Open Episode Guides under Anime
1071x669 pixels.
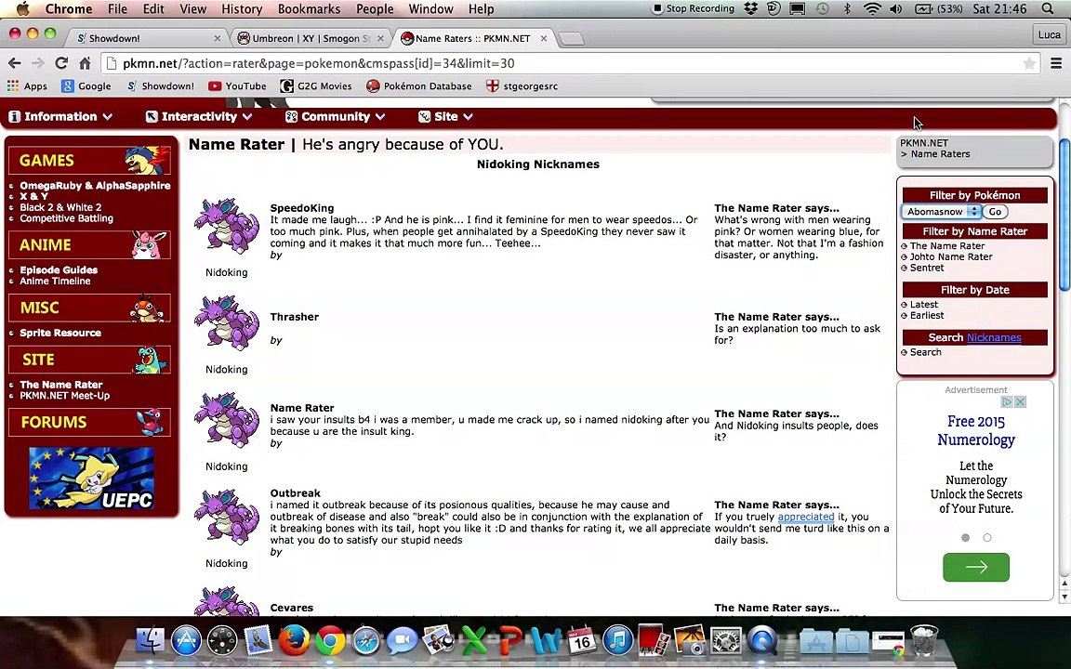pos(59,270)
